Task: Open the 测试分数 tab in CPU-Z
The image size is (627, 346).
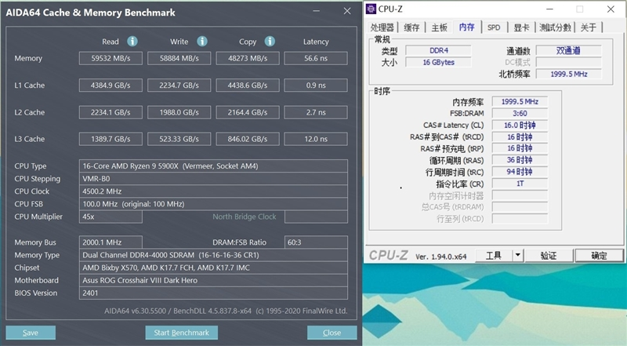Action: tap(555, 27)
